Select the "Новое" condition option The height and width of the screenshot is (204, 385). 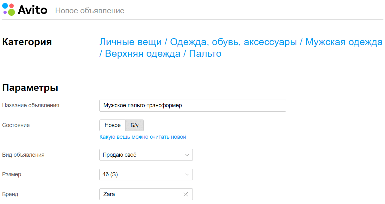click(x=112, y=125)
